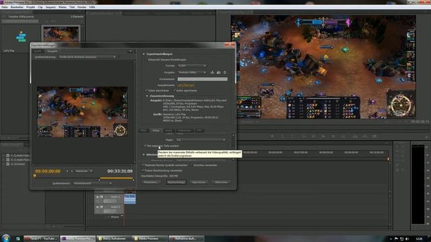431x242 pixels.
Task: Click the set in point arrow under the export preview
Action: 67,171
